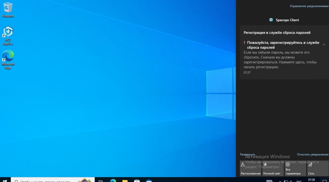This screenshot has height=182, width=329.
Task: Toggle the Расположение quick action tile
Action: (250, 168)
